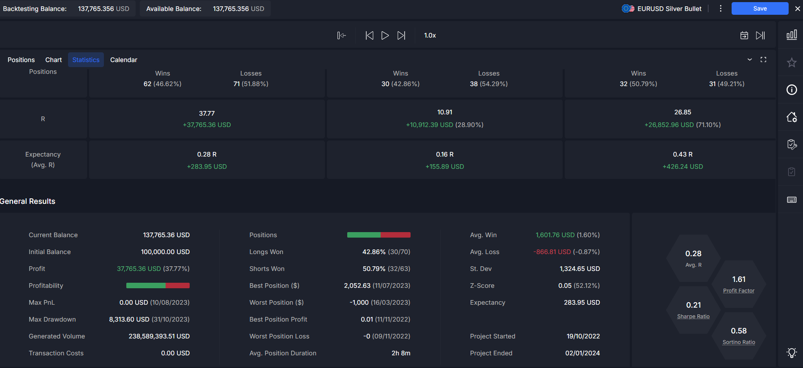This screenshot has height=368, width=803.
Task: Select the Statistics tab
Action: (x=86, y=60)
